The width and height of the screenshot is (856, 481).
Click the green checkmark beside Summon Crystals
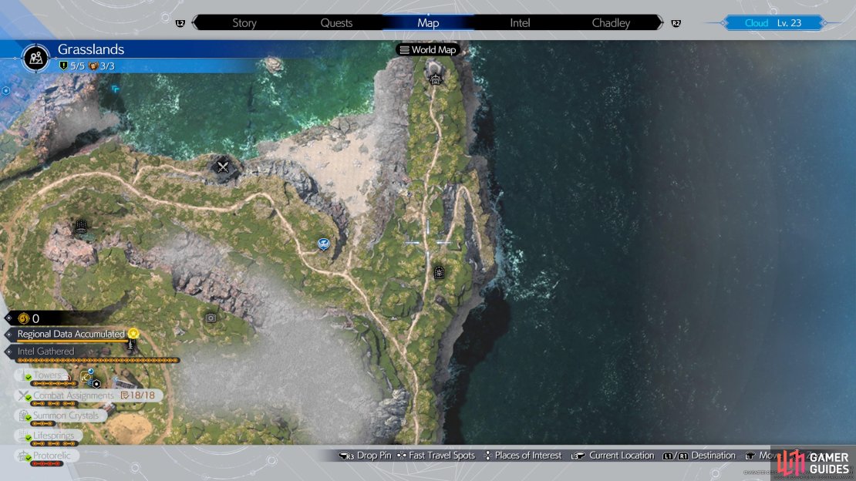pyautogui.click(x=29, y=419)
